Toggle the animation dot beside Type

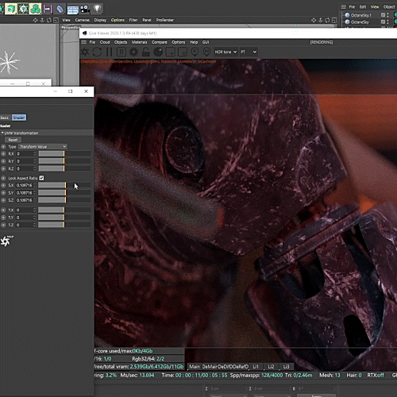[3, 147]
